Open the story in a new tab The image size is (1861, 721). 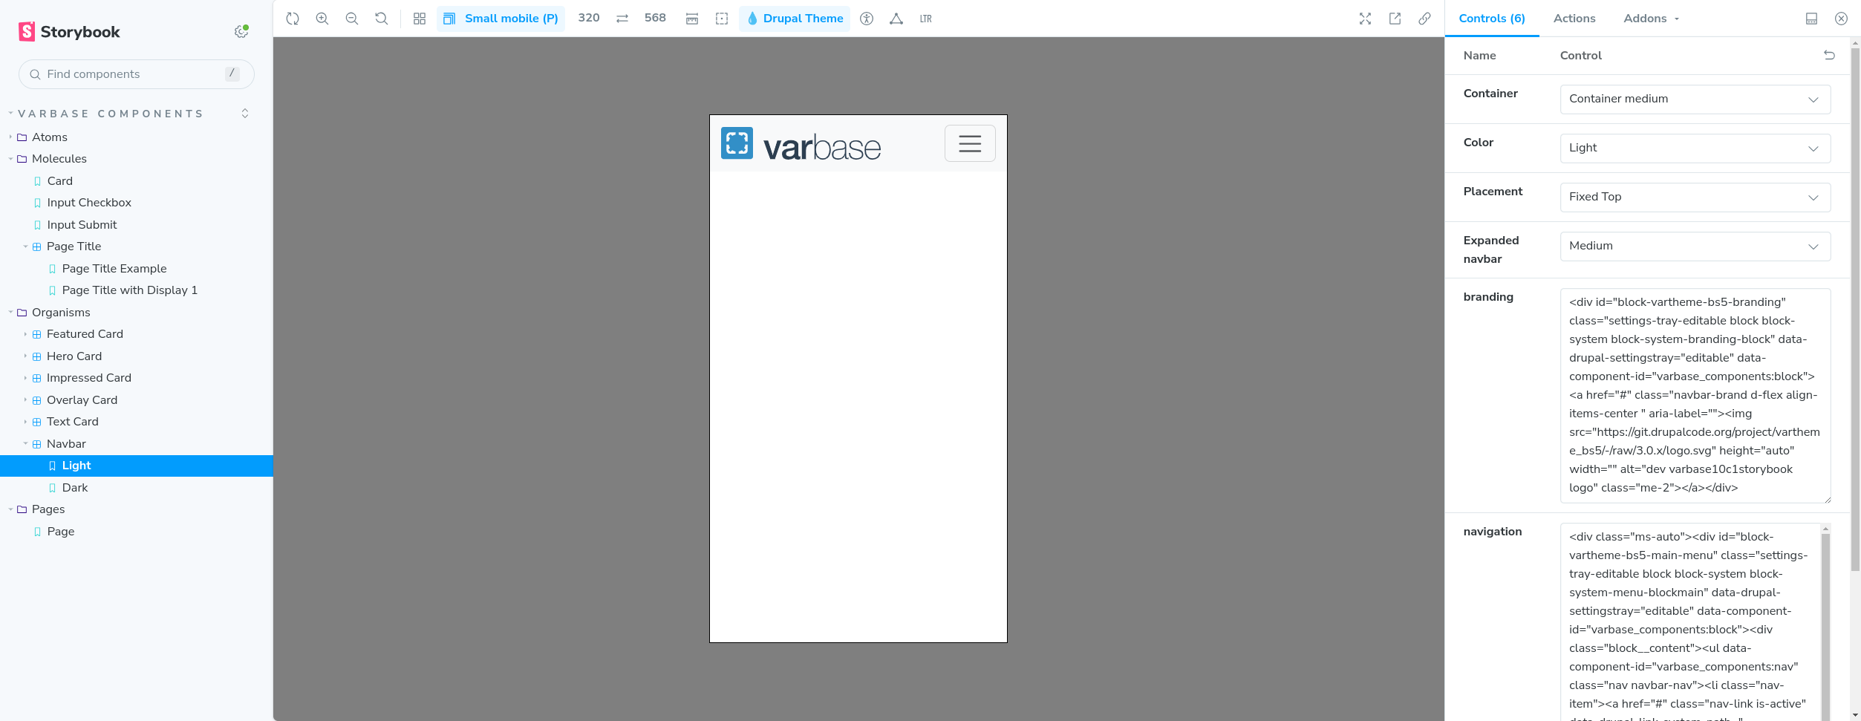point(1395,19)
